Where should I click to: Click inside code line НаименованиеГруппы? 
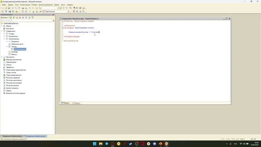[84, 32]
